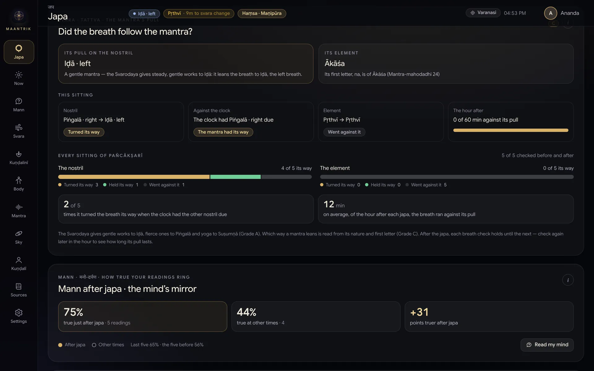The image size is (594, 371).
Task: Toggle the Other times legend item
Action: (x=108, y=345)
